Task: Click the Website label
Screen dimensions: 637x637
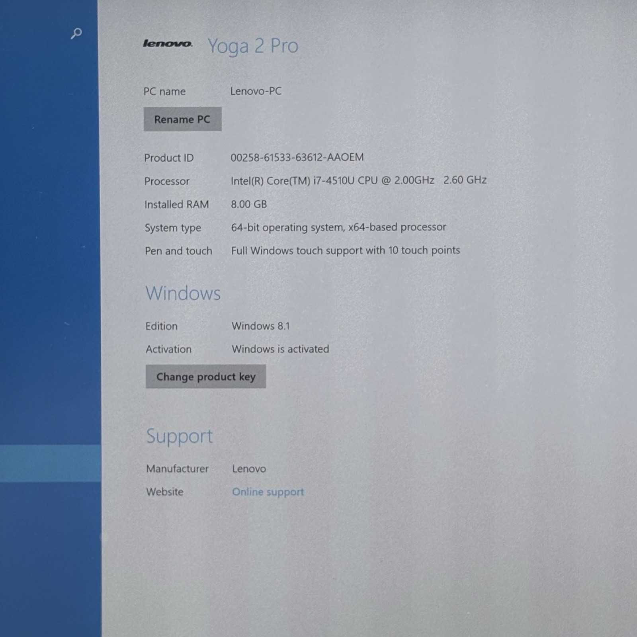Action: (x=165, y=492)
